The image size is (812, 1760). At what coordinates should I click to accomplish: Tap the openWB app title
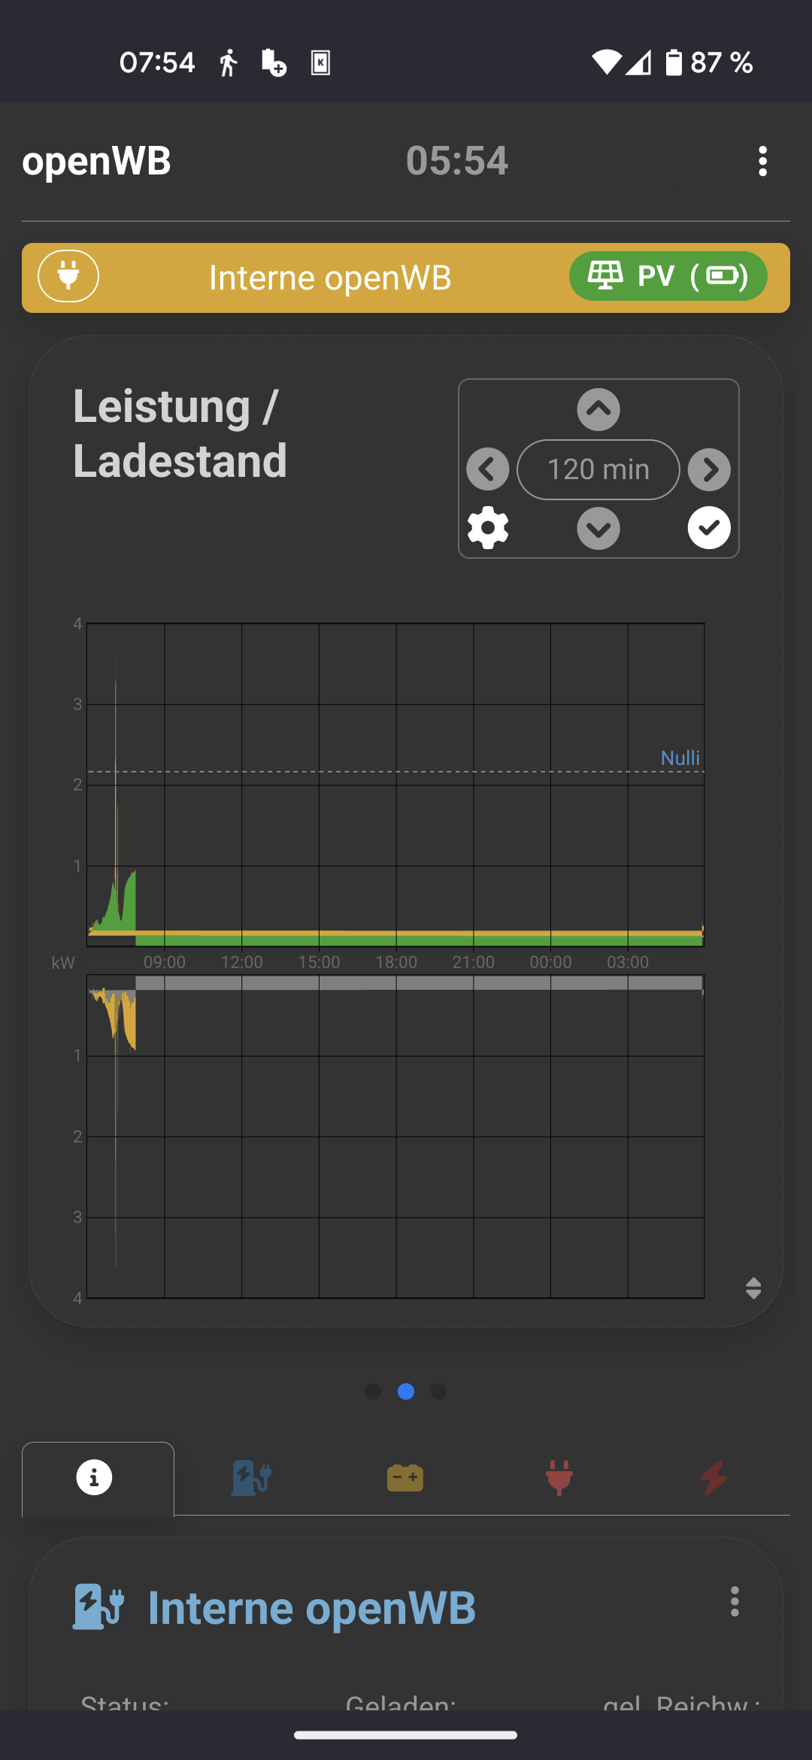96,161
